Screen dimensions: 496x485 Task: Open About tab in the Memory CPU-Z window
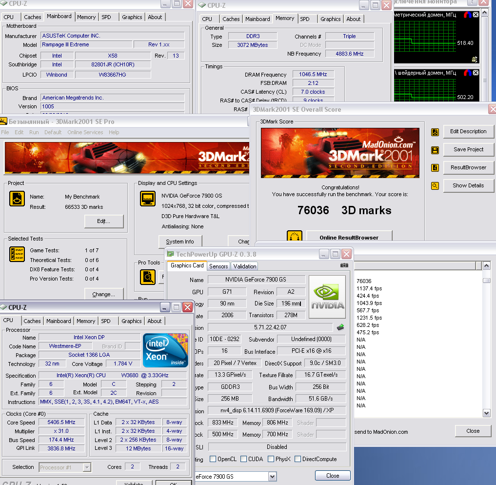353,19
